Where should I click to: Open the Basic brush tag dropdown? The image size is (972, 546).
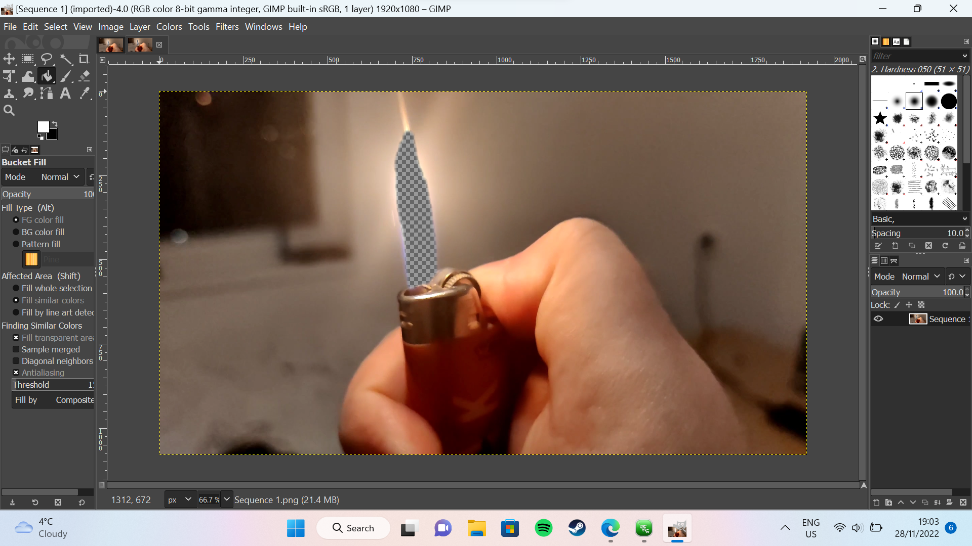tap(964, 219)
